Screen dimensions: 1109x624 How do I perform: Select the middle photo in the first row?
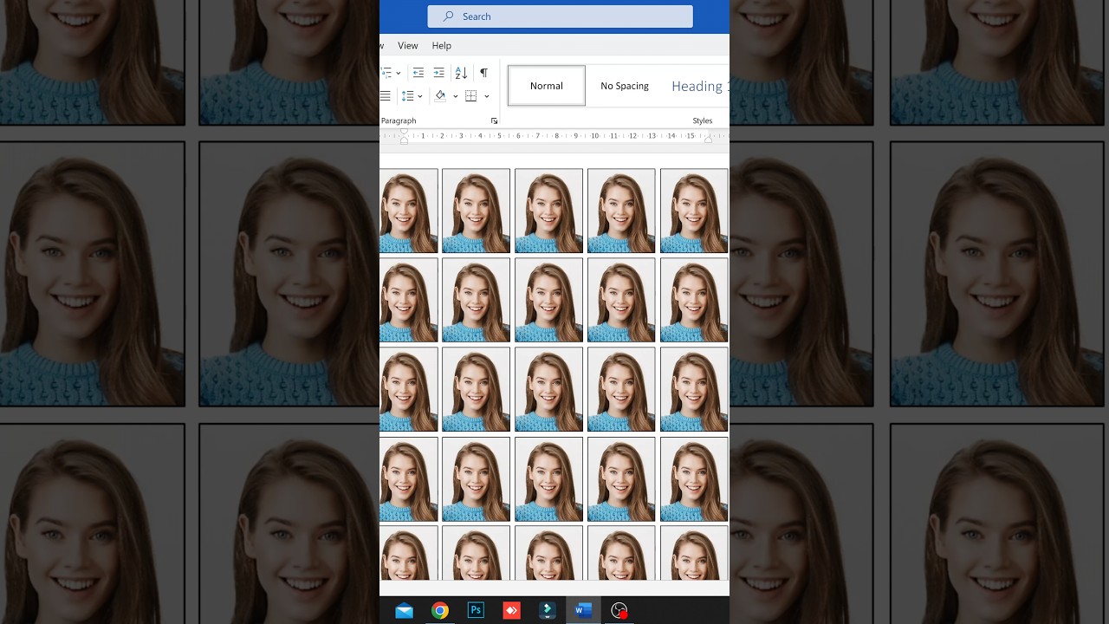(x=548, y=211)
